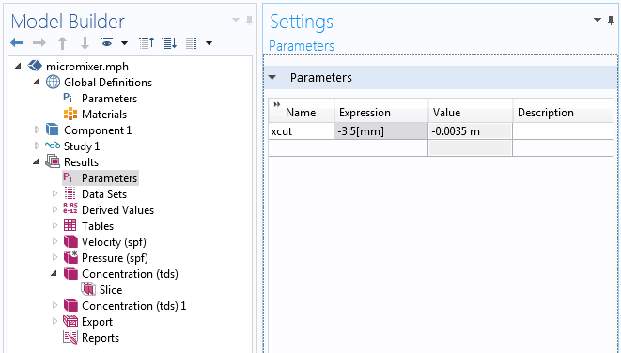
Task: Collapse the Parameters section in Settings
Action: coord(272,78)
